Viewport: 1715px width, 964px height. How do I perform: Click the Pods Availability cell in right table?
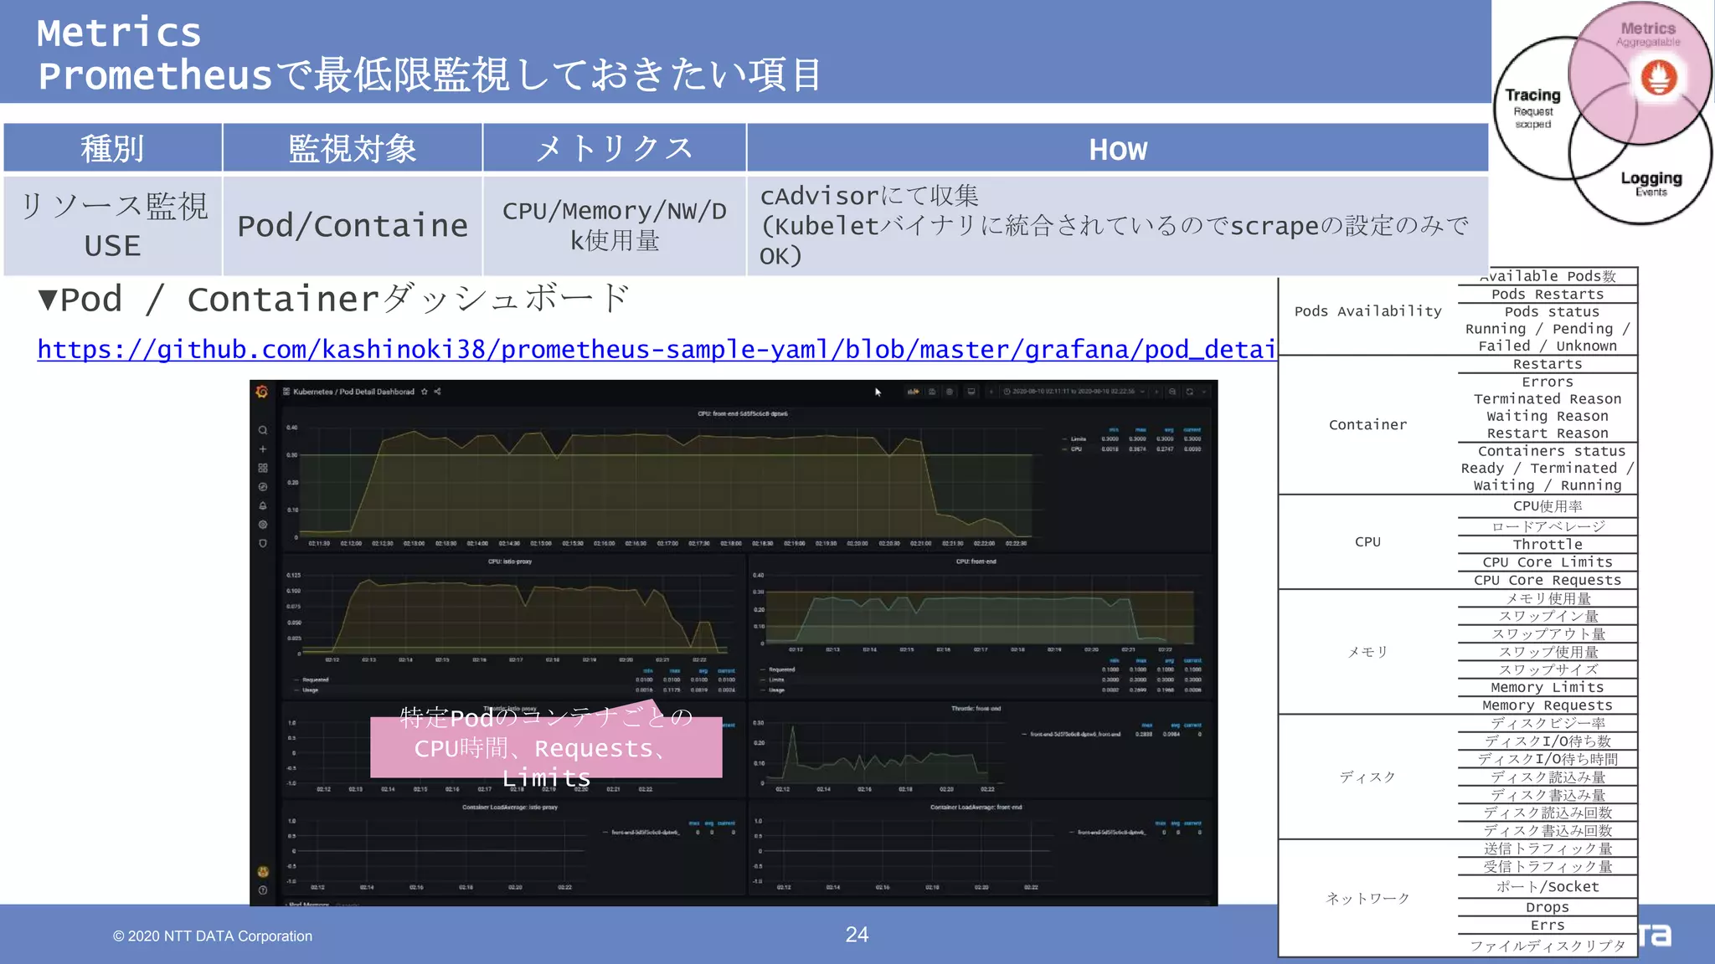tap(1368, 311)
